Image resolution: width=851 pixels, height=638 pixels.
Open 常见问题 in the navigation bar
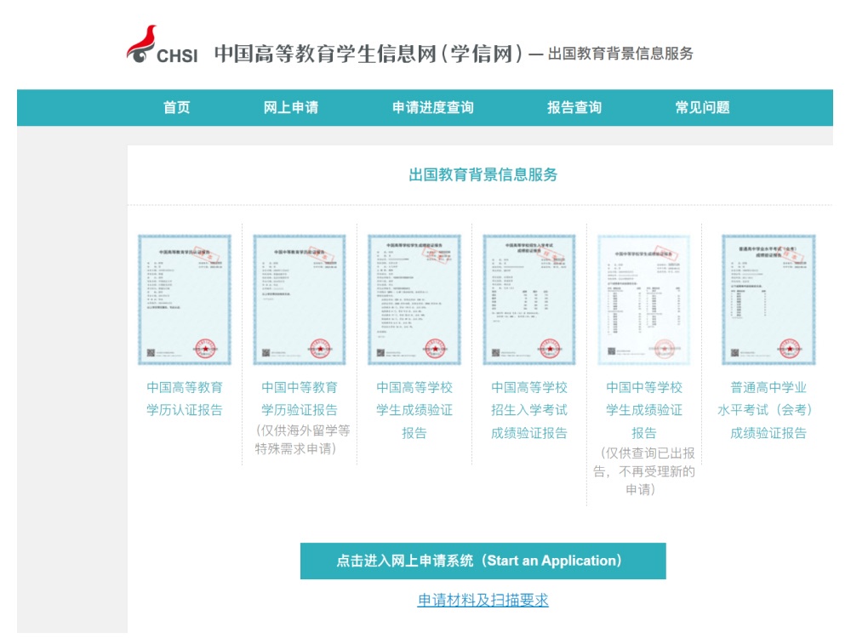(702, 107)
